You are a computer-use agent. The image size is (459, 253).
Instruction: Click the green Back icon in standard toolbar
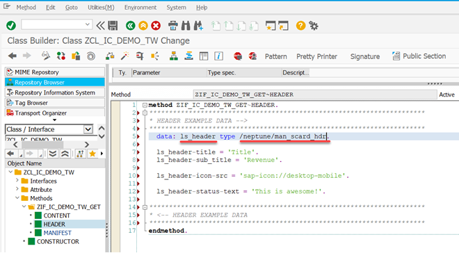click(x=131, y=26)
